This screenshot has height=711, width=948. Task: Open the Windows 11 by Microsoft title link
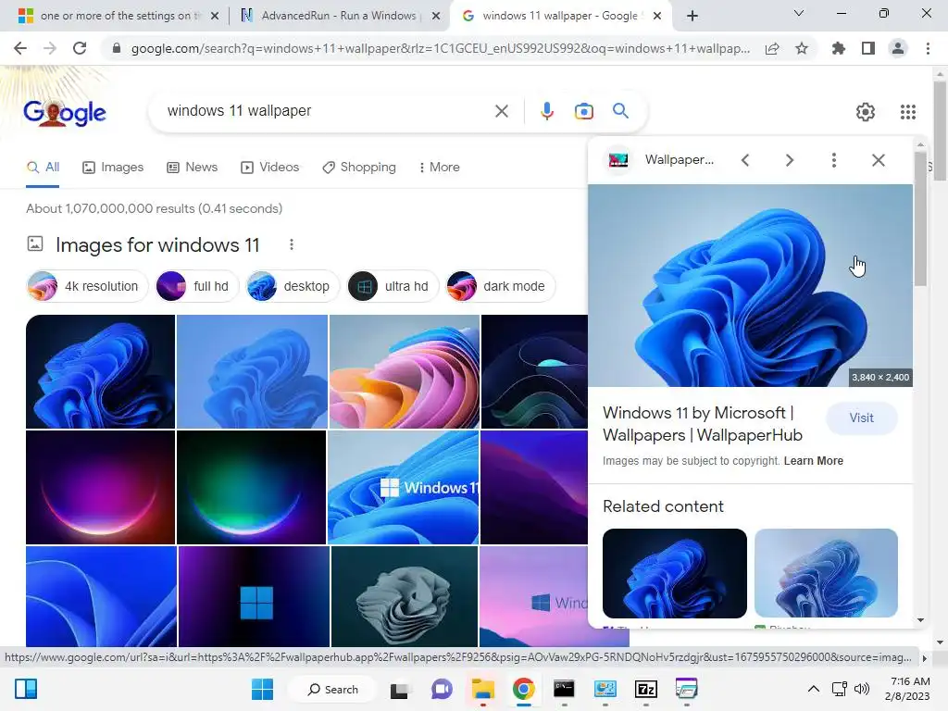point(703,424)
